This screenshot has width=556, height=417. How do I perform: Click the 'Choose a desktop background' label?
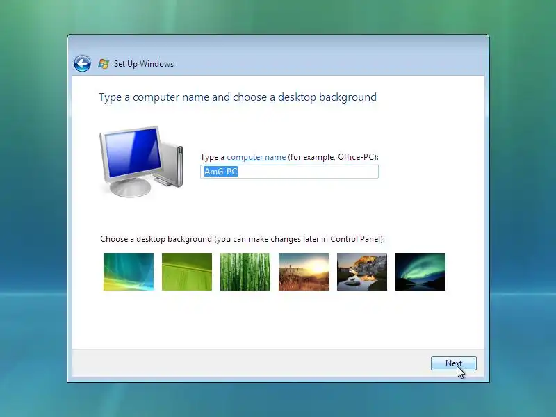(x=242, y=239)
